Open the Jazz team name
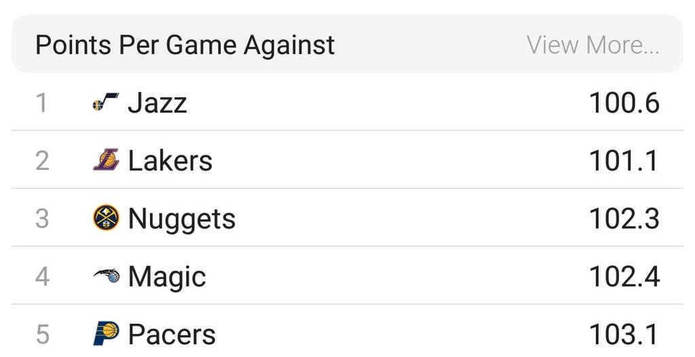The height and width of the screenshot is (357, 695). pos(157,103)
